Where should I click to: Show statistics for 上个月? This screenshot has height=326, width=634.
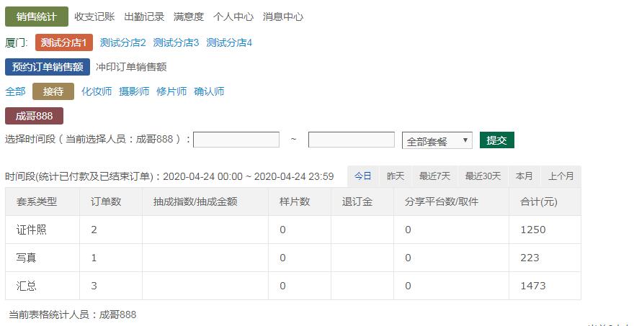[561, 176]
